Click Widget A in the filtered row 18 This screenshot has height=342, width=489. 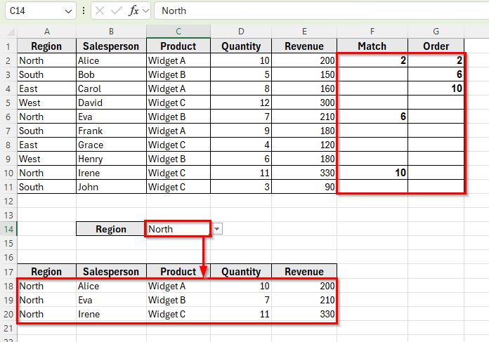click(x=178, y=286)
